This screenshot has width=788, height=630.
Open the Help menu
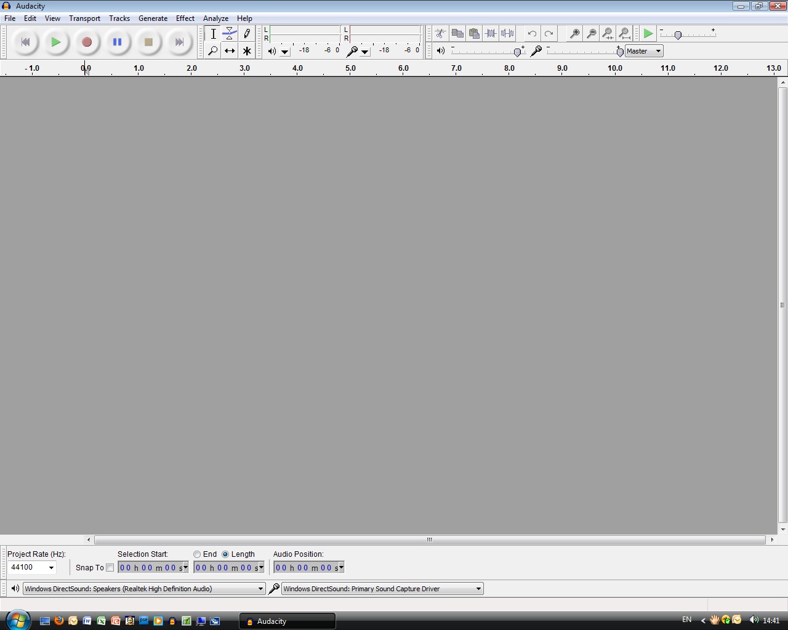[x=244, y=18]
